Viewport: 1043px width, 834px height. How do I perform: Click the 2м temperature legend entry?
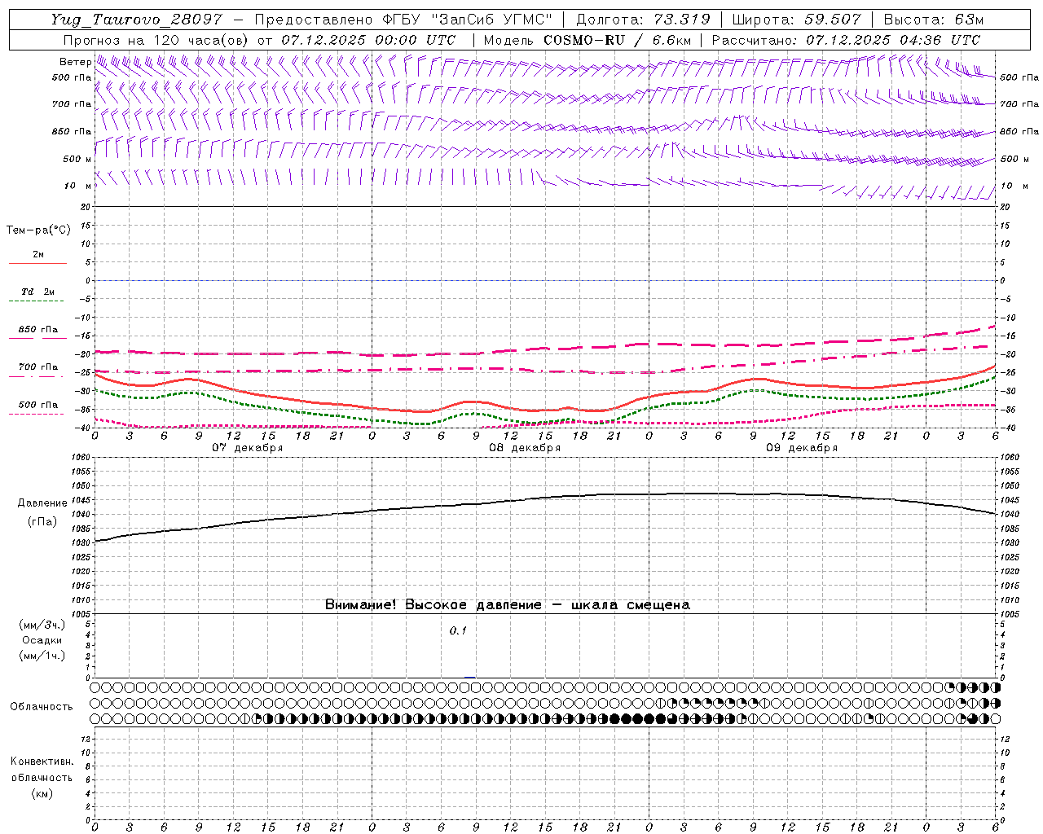(38, 254)
